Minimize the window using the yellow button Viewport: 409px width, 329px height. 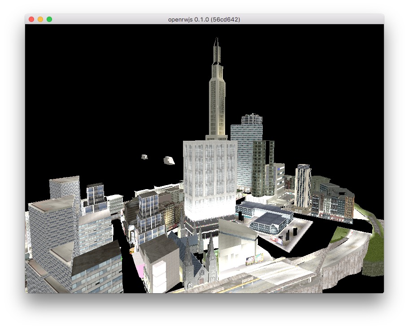(40, 19)
